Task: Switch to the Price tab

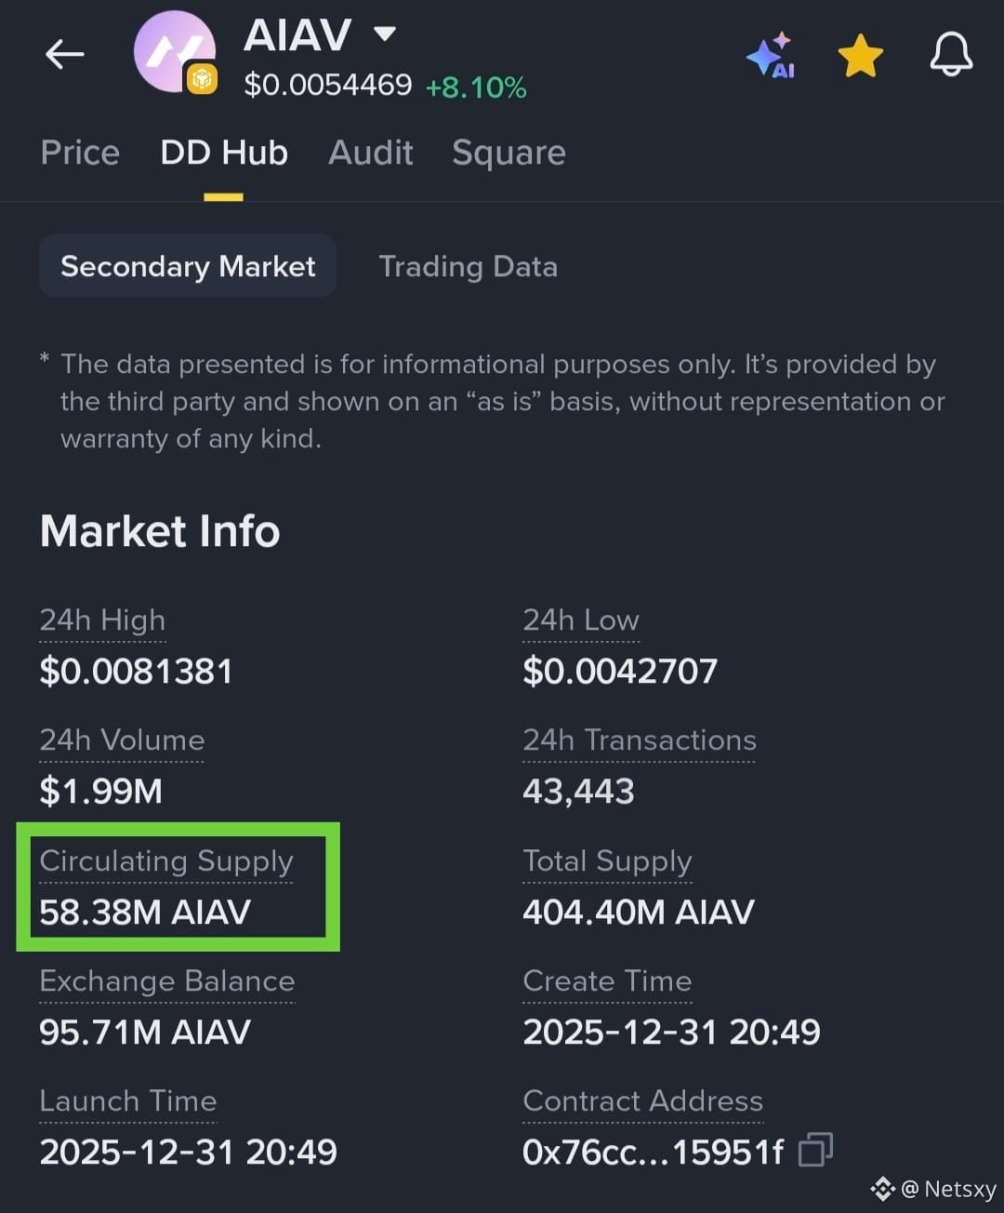Action: click(80, 153)
